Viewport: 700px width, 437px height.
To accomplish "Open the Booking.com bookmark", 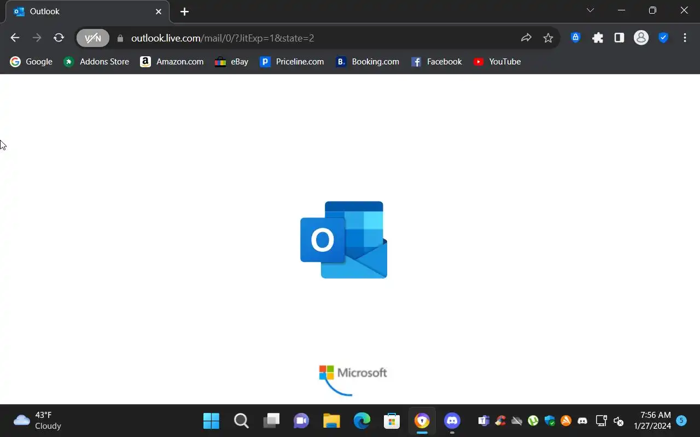I will (367, 62).
